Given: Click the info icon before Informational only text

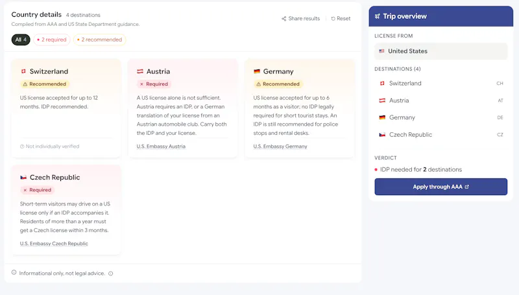Looking at the screenshot, I should coord(14,272).
